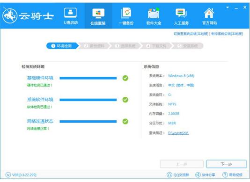Click the system drive C: value
Viewport: 250px width, 182px height.
tap(169, 95)
